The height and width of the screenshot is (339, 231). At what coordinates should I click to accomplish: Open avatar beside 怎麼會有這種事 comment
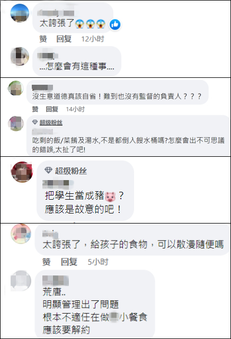pos(20,56)
